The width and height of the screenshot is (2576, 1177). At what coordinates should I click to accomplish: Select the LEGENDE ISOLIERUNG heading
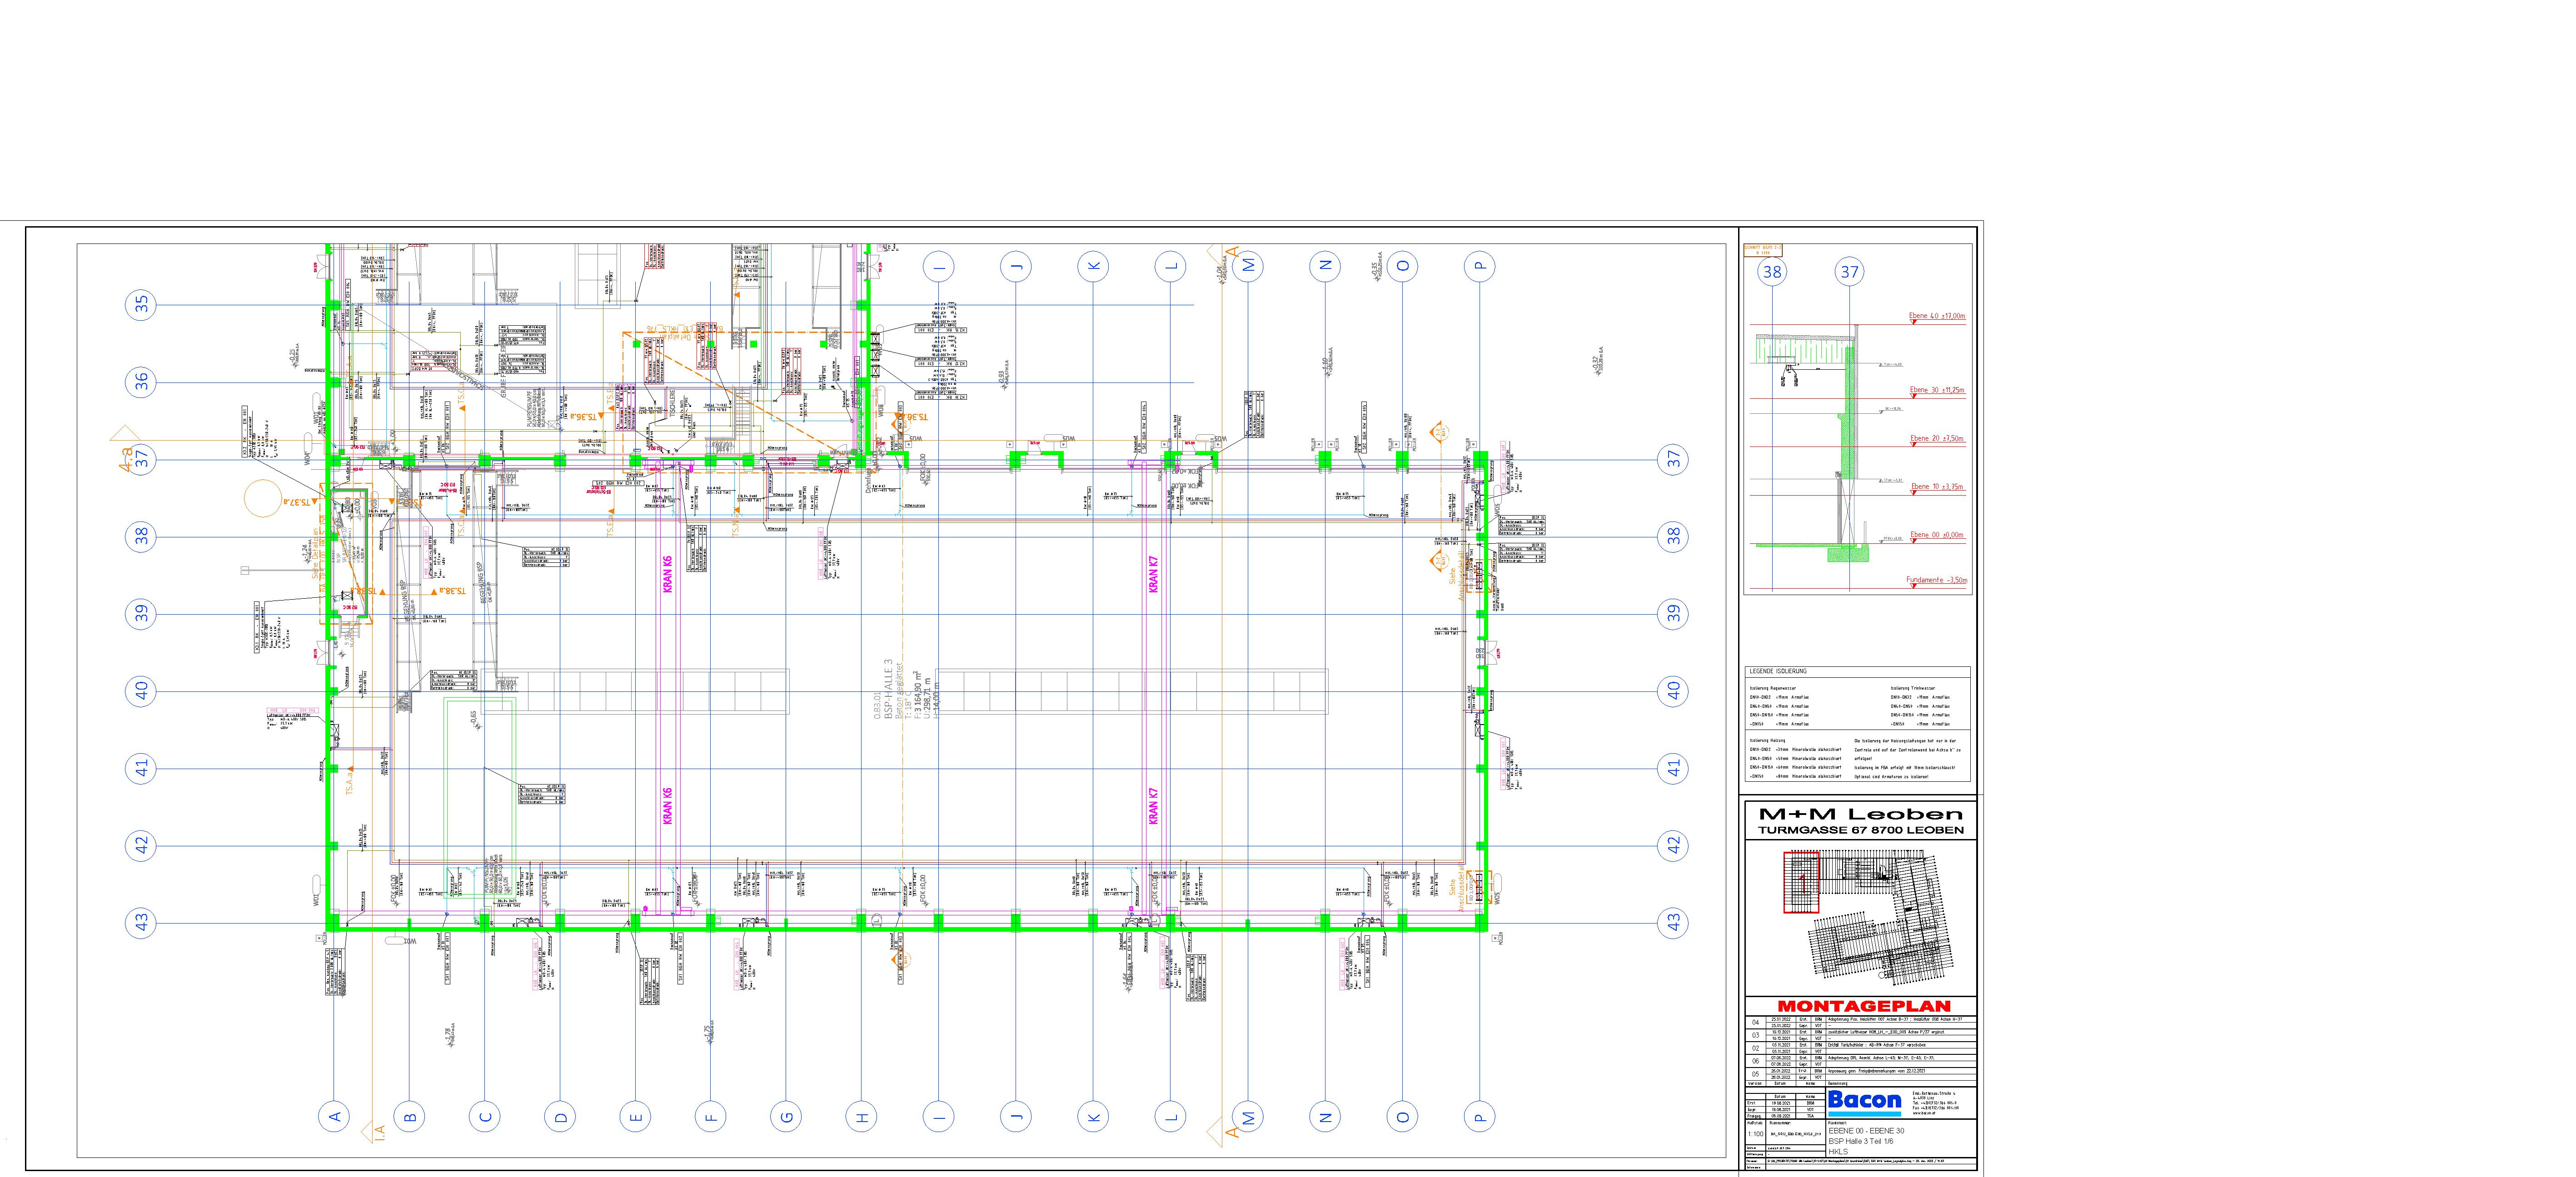coord(1777,671)
